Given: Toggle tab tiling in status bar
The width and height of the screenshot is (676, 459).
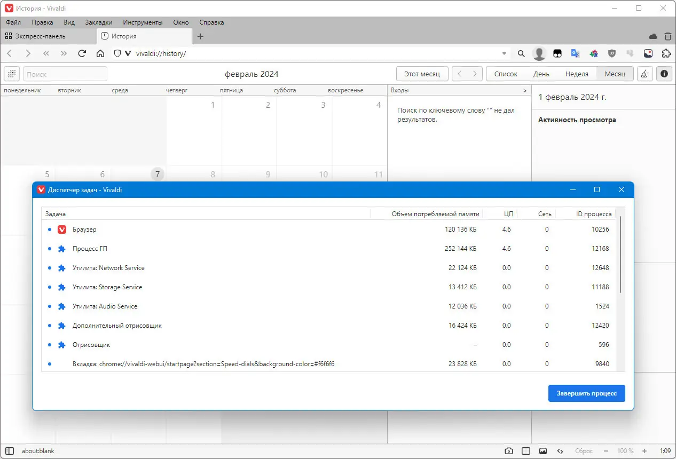Looking at the screenshot, I should pyautogui.click(x=526, y=451).
